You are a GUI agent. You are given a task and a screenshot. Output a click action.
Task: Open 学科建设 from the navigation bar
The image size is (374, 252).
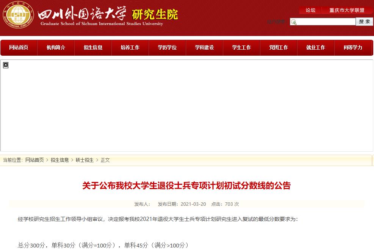pyautogui.click(x=204, y=47)
